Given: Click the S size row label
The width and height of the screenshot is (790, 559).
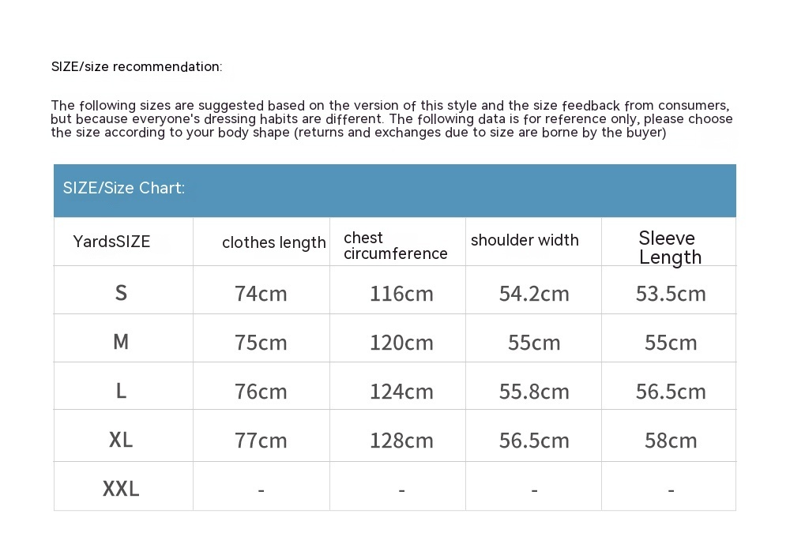Looking at the screenshot, I should (121, 293).
